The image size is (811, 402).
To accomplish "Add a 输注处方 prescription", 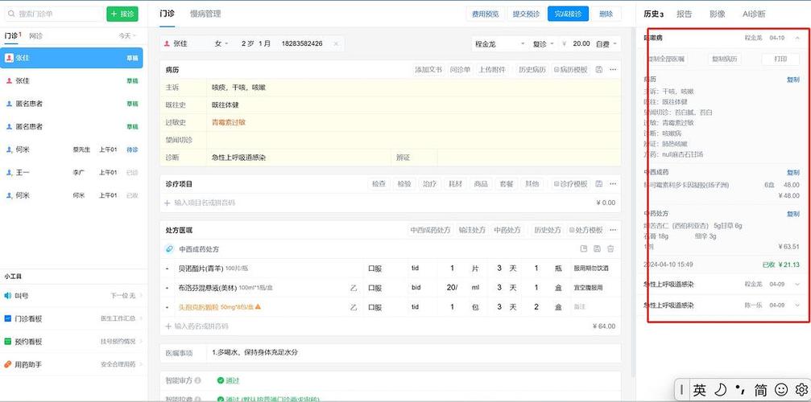I will tap(472, 230).
